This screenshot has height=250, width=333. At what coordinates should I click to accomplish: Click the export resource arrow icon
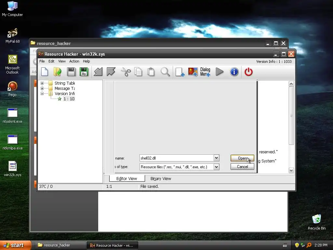point(111,72)
